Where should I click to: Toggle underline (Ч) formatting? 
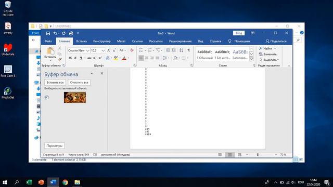point(81,58)
